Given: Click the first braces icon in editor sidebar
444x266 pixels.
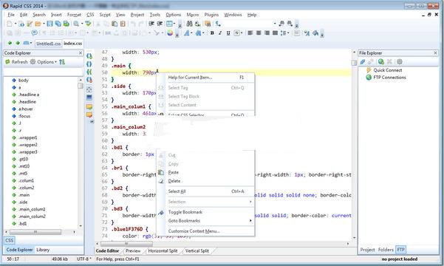Looking at the screenshot, I should pyautogui.click(x=89, y=56).
